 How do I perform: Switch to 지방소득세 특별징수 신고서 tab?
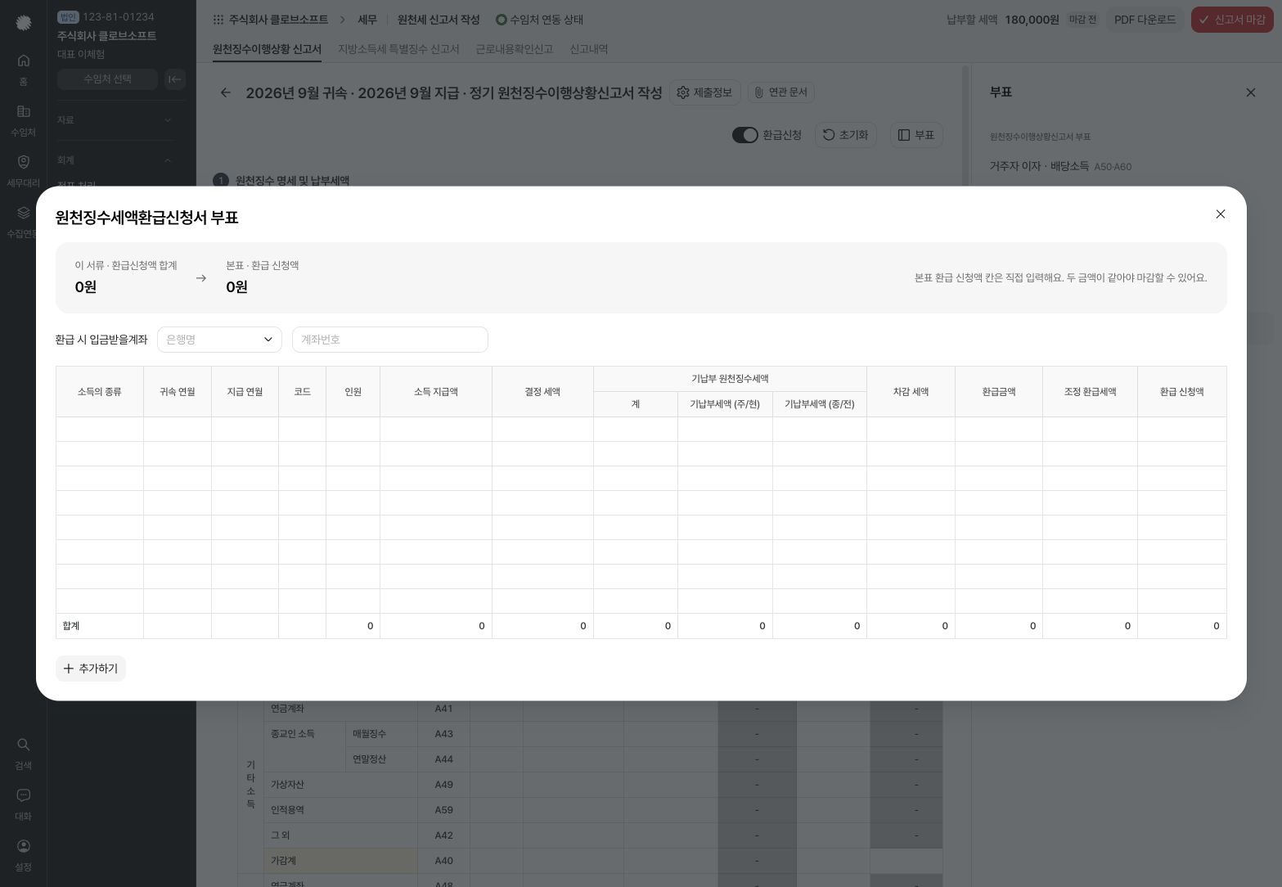pos(398,49)
